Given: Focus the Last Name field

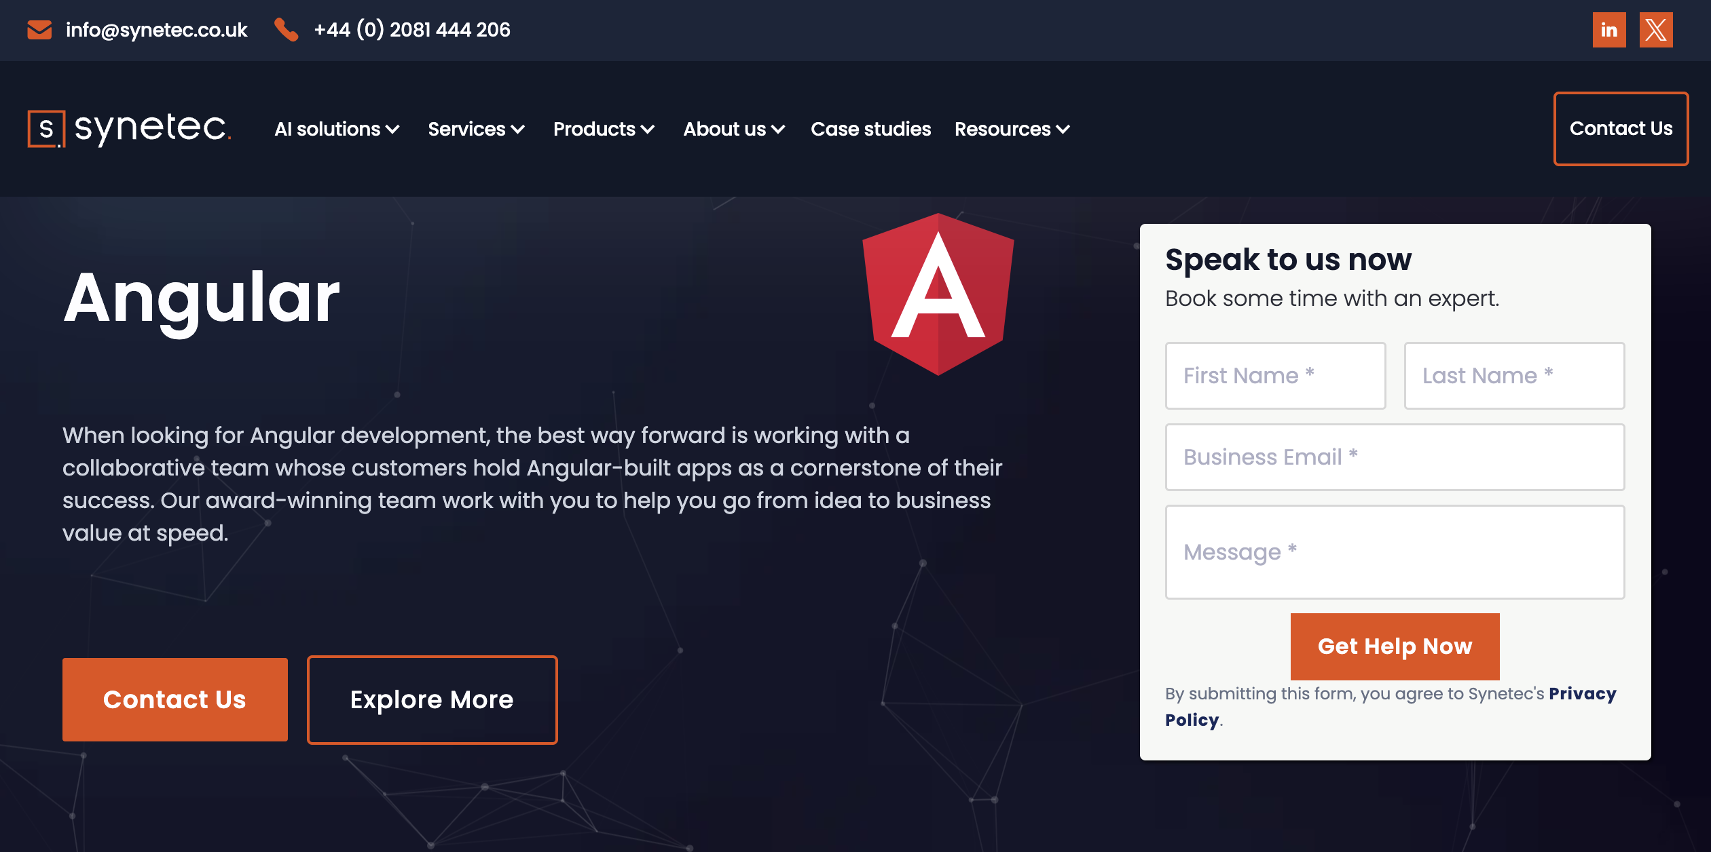Looking at the screenshot, I should (1514, 376).
